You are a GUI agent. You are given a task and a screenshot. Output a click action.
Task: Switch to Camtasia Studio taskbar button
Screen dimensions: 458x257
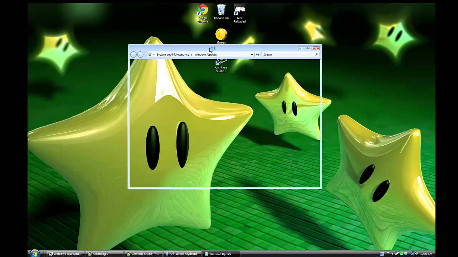pos(144,254)
